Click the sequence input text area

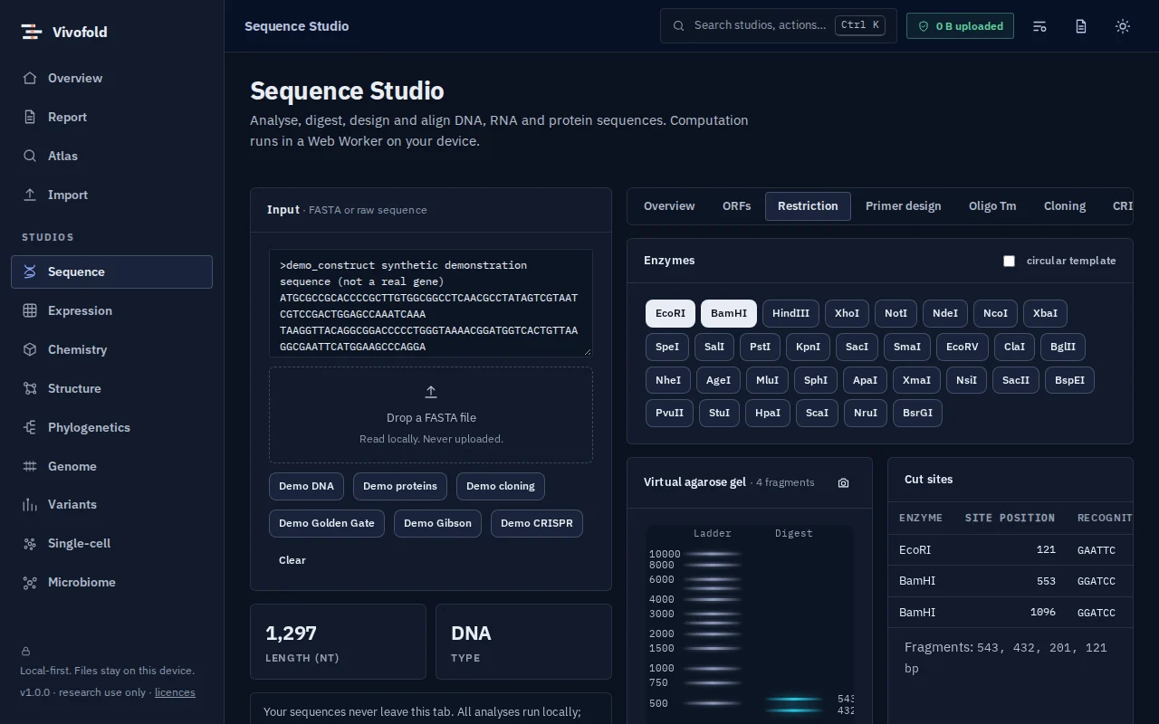click(431, 303)
